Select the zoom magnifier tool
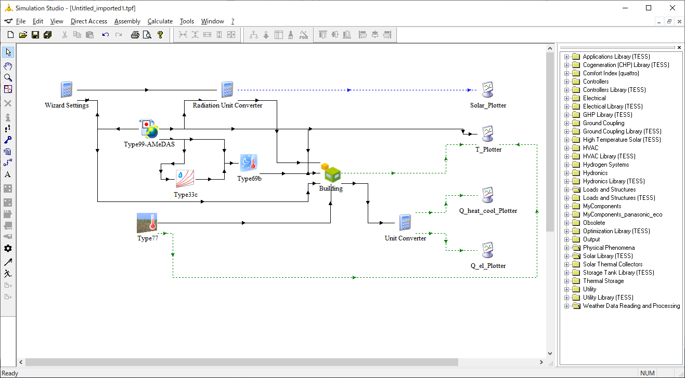This screenshot has height=378, width=685. coord(8,77)
